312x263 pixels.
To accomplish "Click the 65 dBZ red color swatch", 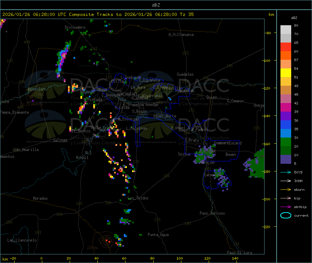I will coord(286,47).
